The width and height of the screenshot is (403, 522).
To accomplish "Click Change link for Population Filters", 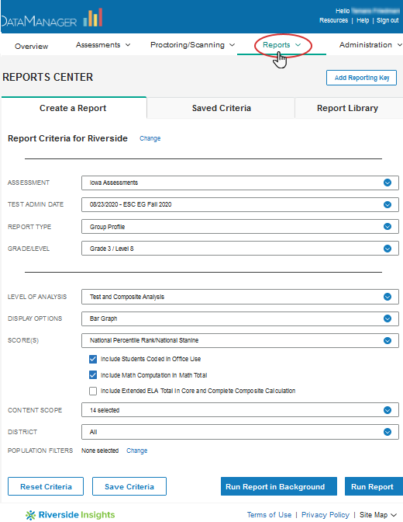I will tap(136, 451).
